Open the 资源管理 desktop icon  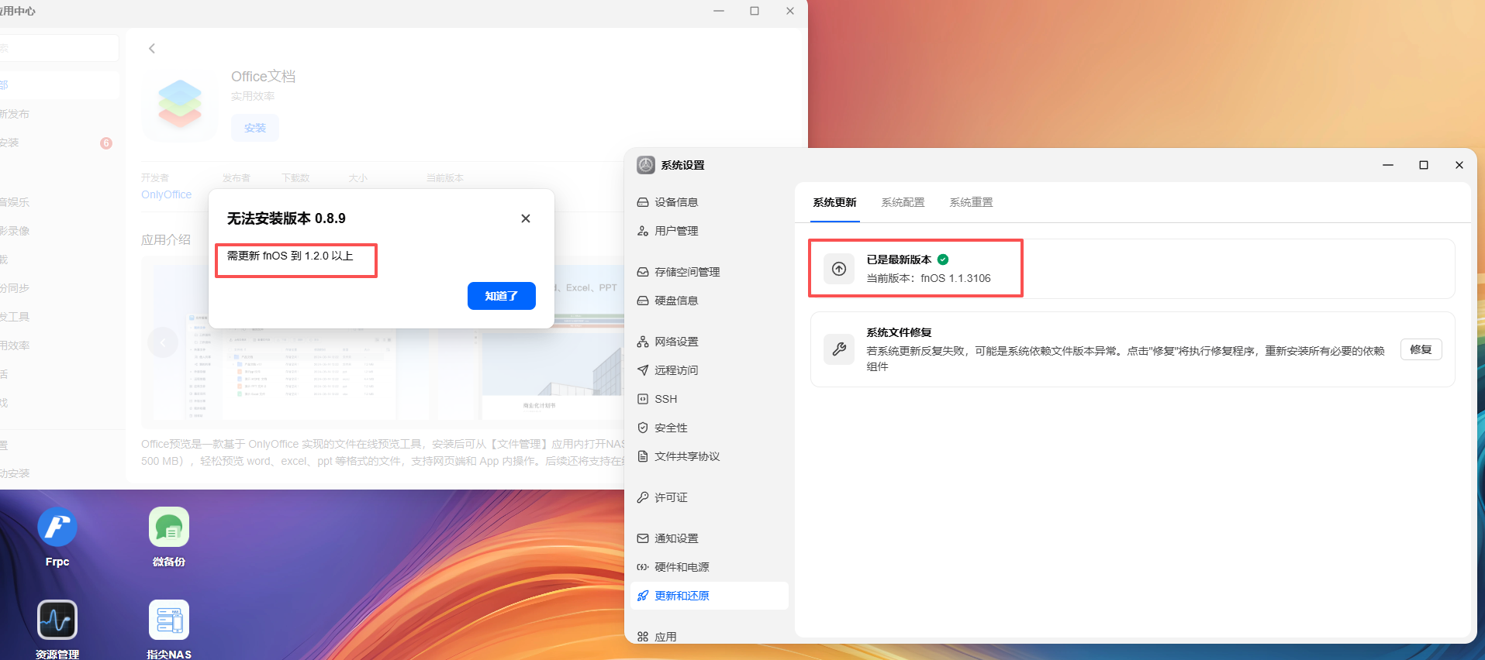point(57,620)
